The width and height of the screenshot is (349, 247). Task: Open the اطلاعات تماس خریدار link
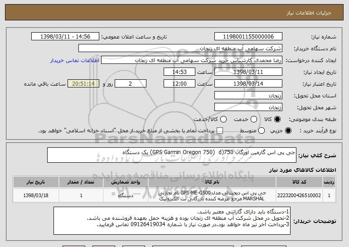pos(75,60)
